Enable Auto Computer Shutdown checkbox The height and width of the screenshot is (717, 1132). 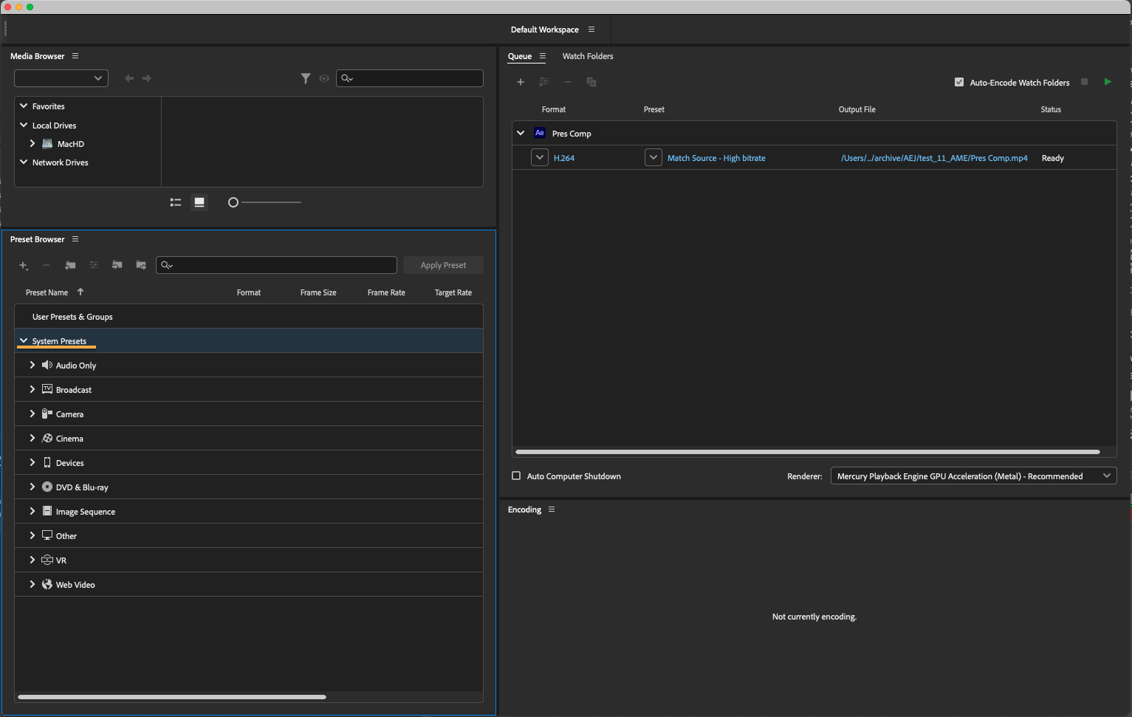[x=516, y=476]
